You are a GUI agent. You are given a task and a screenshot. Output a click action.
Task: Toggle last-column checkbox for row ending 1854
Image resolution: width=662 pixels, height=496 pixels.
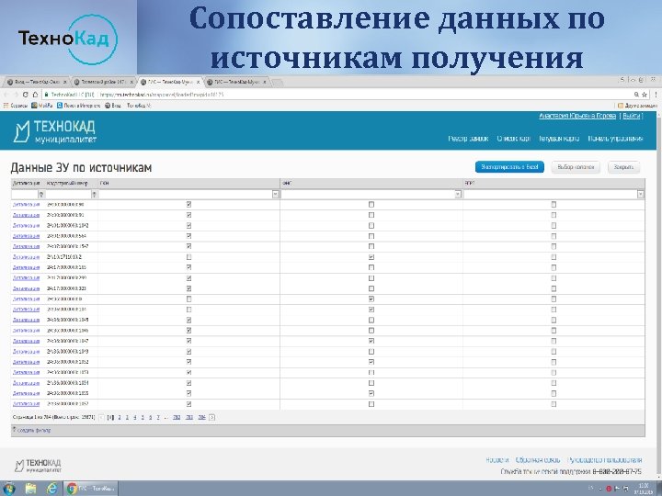pyautogui.click(x=554, y=383)
